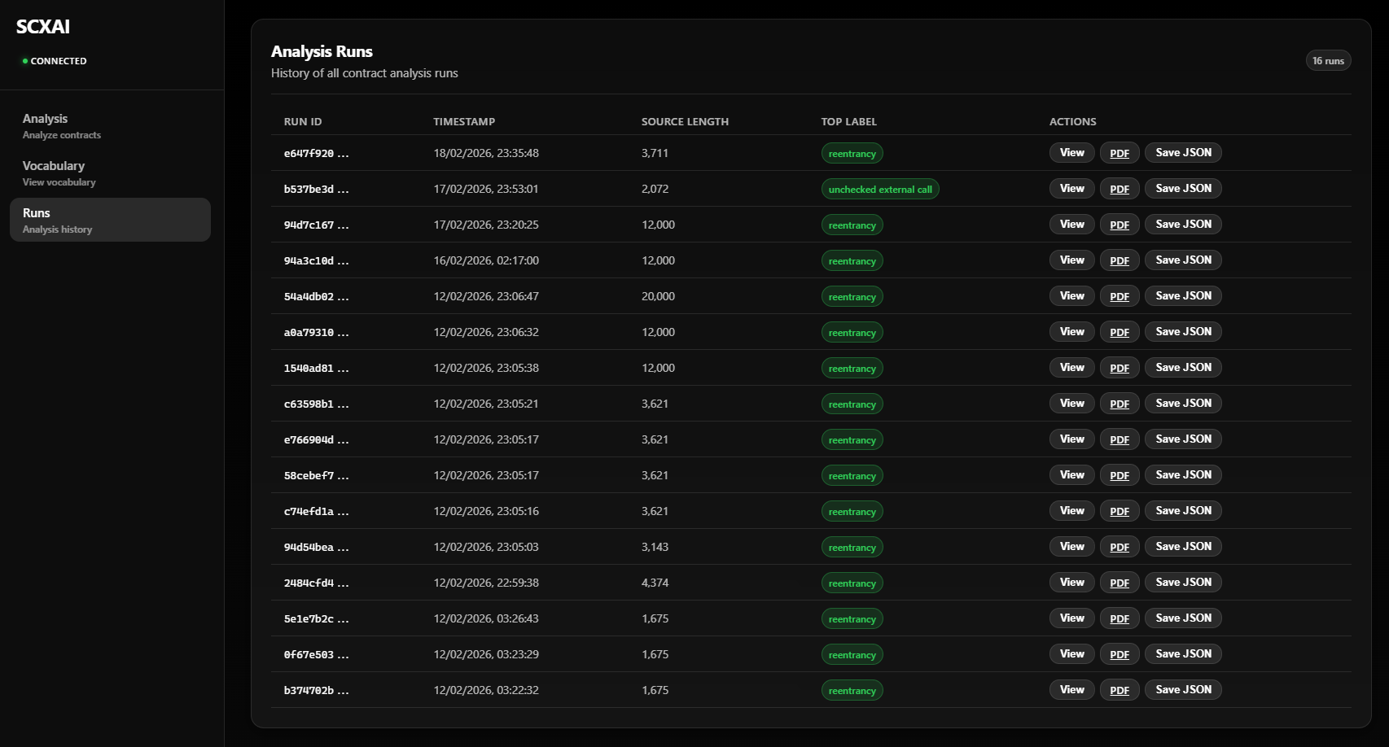Image resolution: width=1389 pixels, height=747 pixels.
Task: View run 94d54bea
Action: click(1071, 546)
